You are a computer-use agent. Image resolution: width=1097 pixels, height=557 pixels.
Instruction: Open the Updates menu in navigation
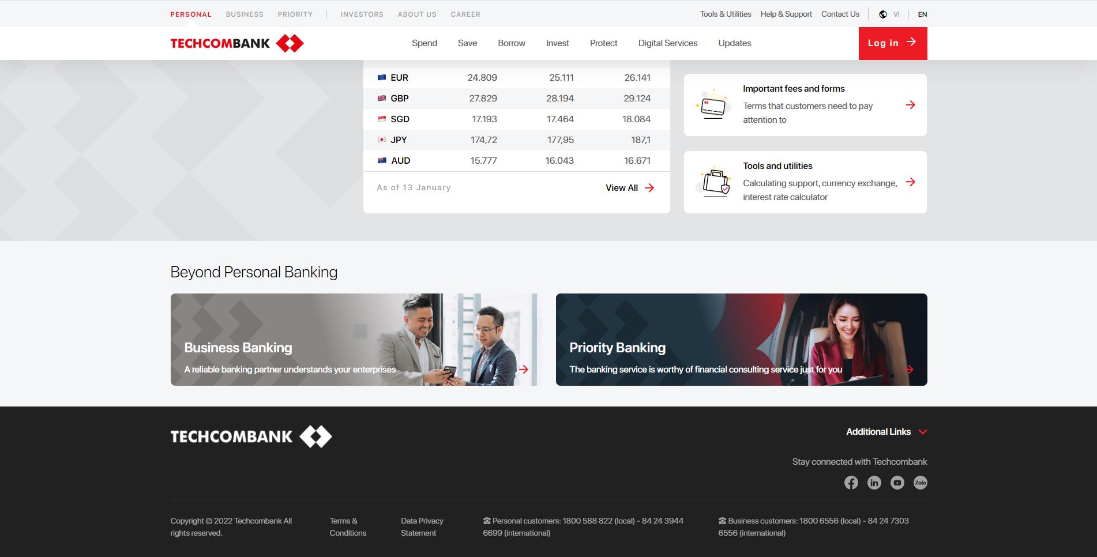[734, 43]
